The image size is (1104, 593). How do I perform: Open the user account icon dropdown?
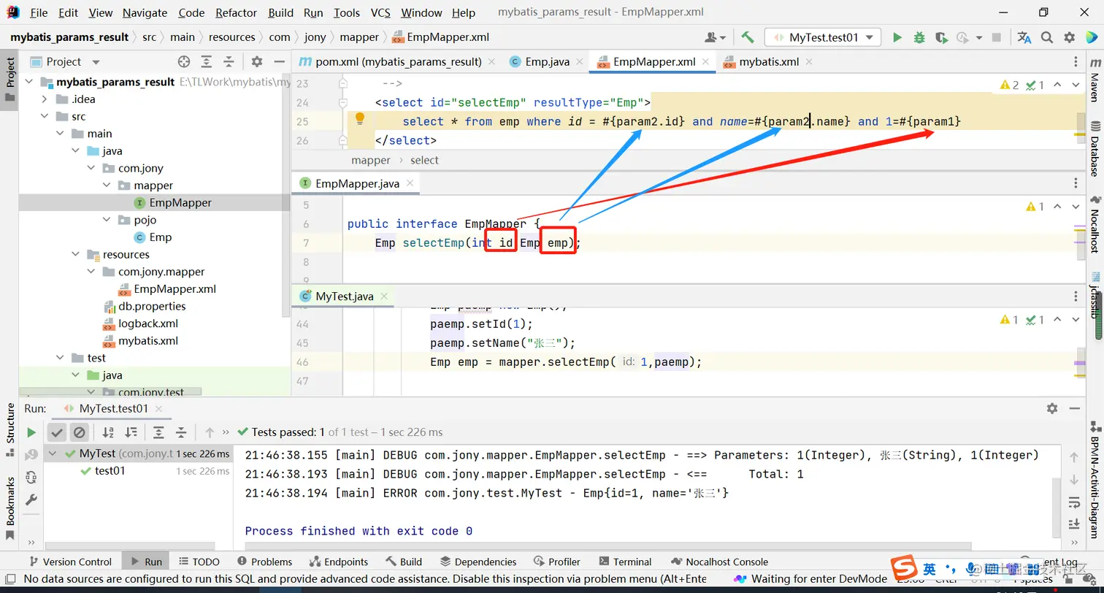(x=715, y=37)
